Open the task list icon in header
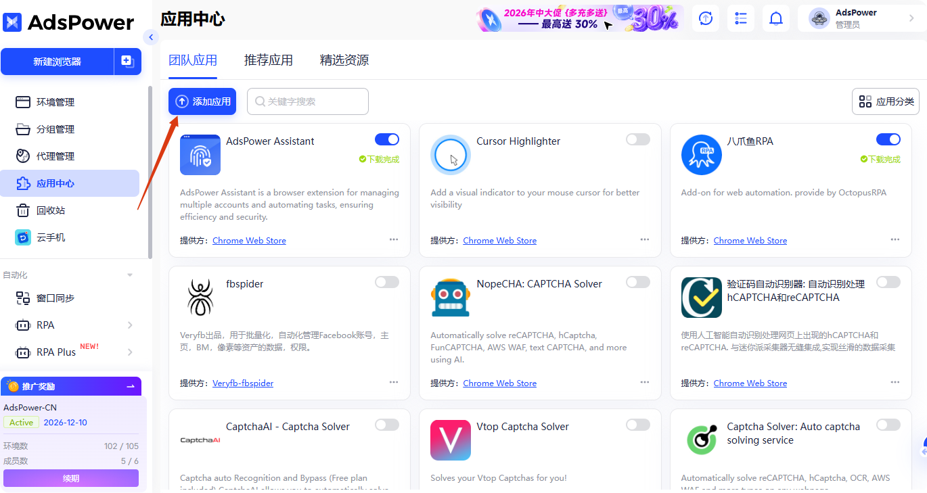This screenshot has height=493, width=927. click(741, 18)
